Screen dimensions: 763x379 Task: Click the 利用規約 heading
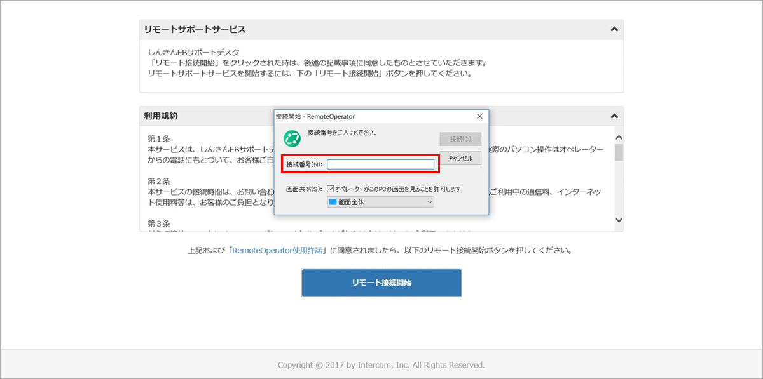click(161, 116)
